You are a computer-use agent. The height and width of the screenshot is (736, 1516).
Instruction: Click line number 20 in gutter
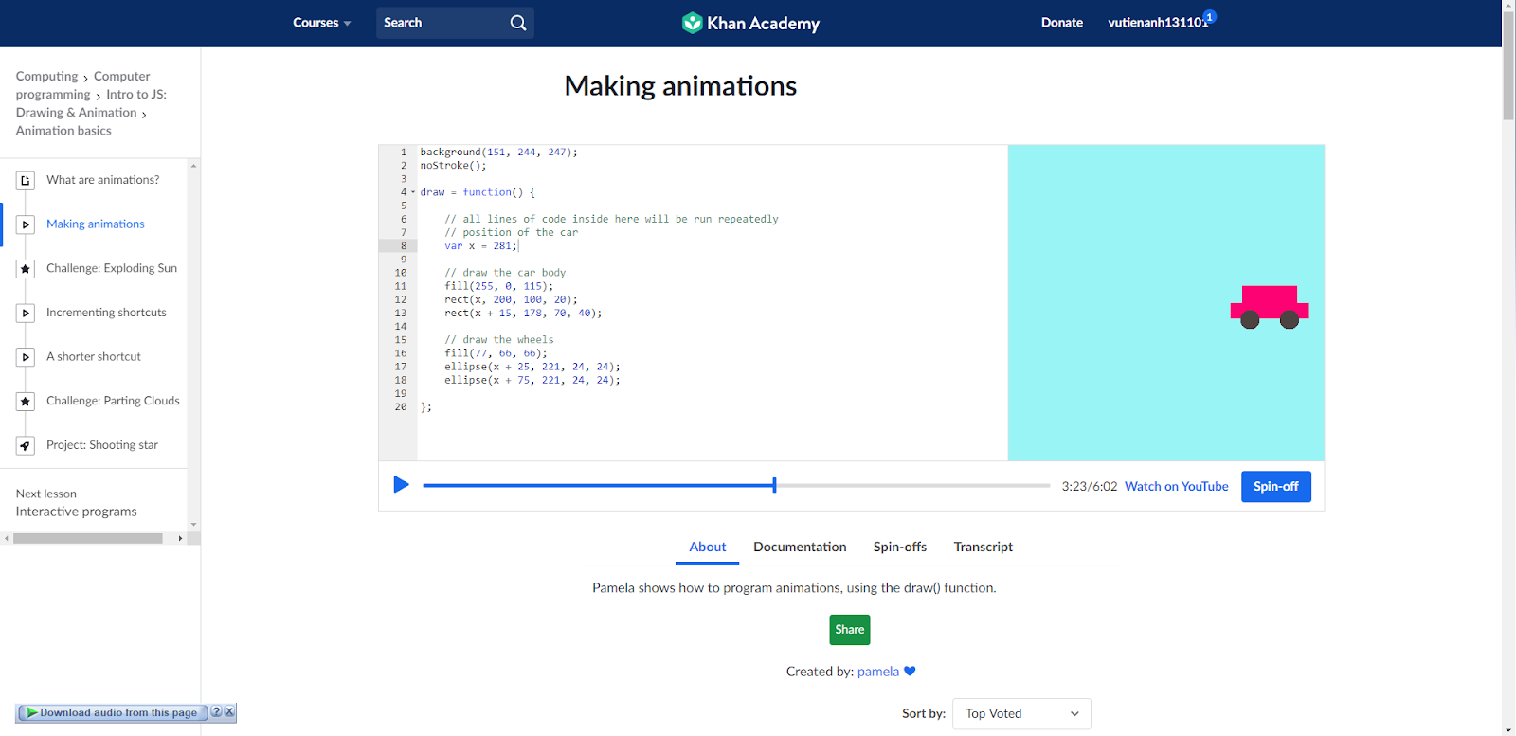(401, 407)
